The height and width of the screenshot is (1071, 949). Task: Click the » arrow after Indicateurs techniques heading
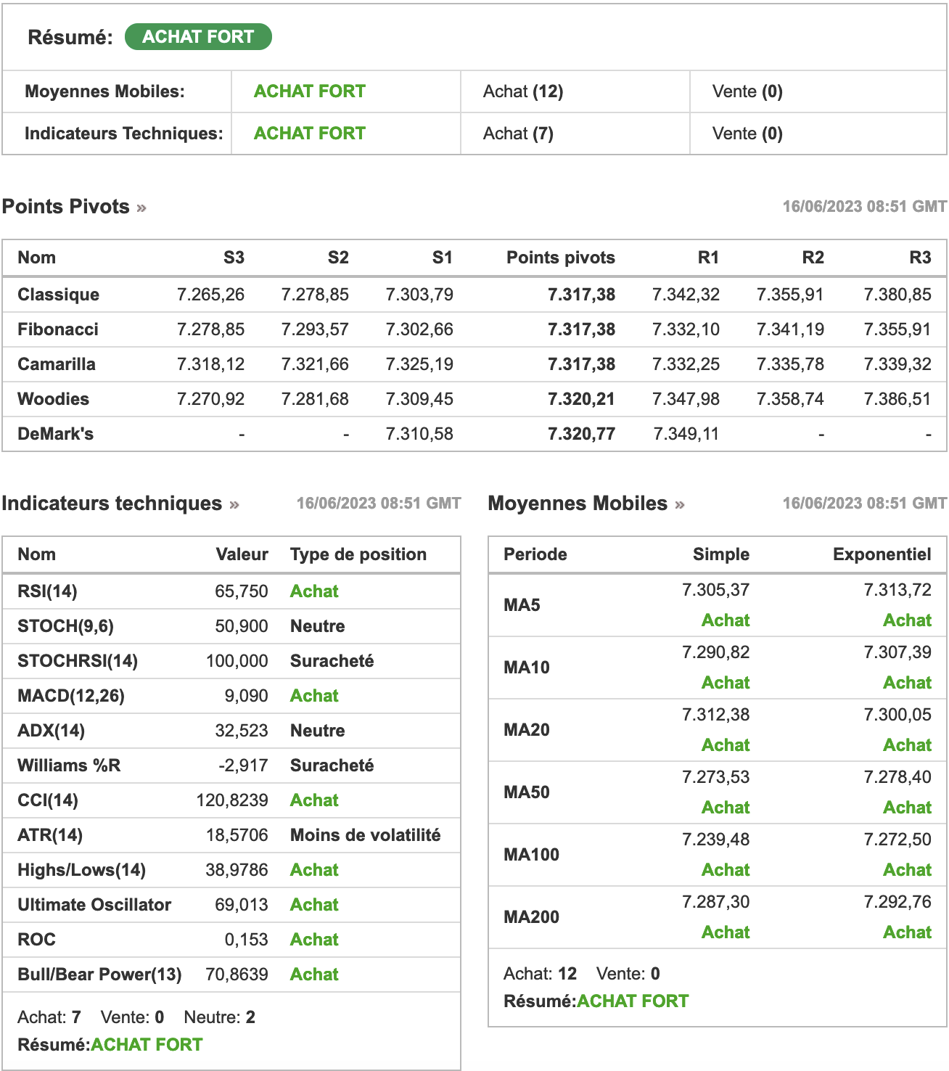coord(234,505)
